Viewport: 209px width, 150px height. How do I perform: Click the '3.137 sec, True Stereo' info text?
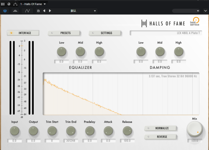coord(173,76)
